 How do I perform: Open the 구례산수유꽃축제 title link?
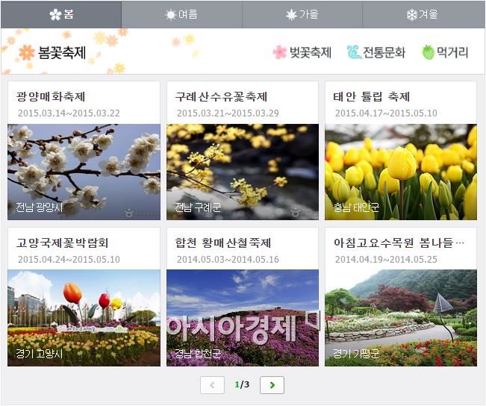[x=221, y=97]
